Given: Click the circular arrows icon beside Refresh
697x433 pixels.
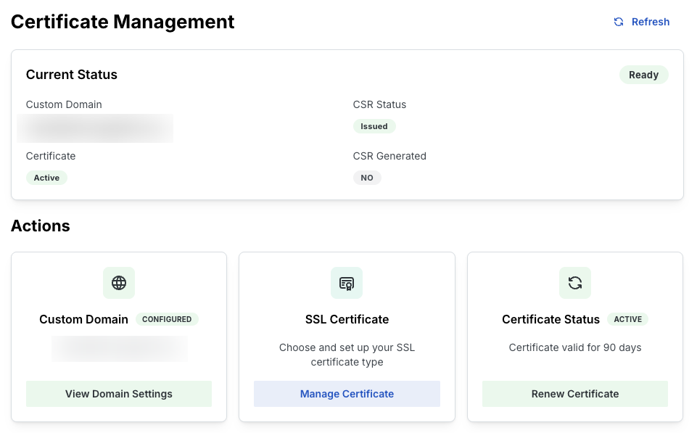Looking at the screenshot, I should 619,22.
